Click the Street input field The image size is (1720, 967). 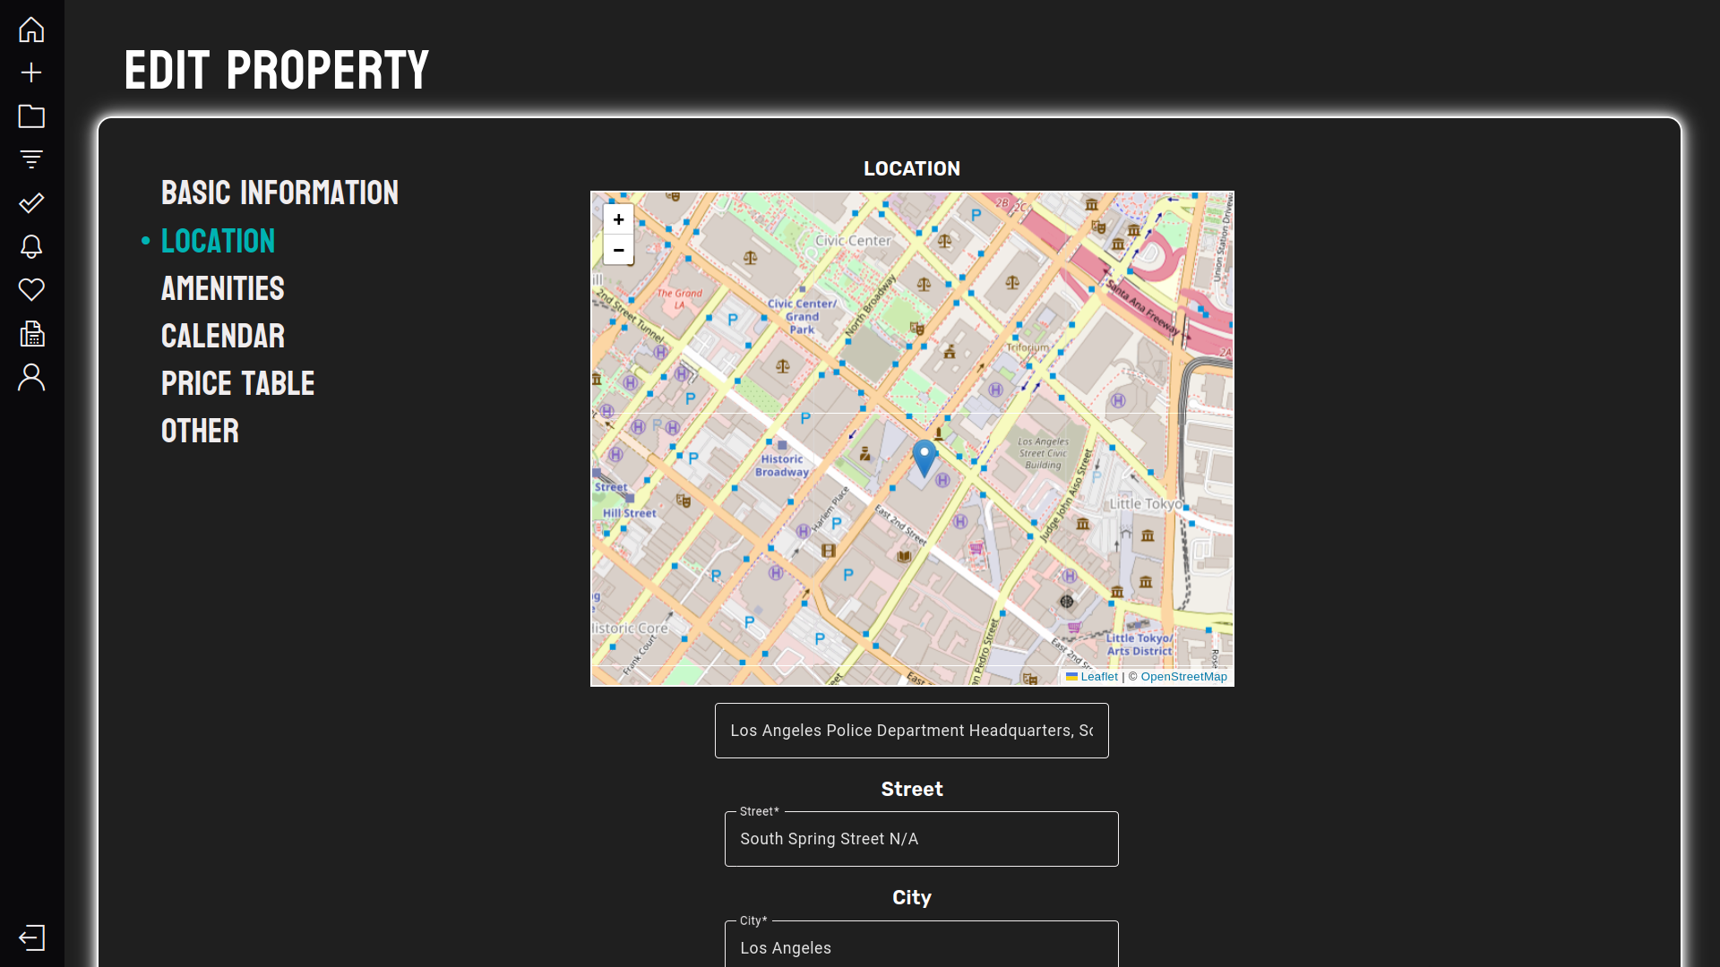point(921,839)
